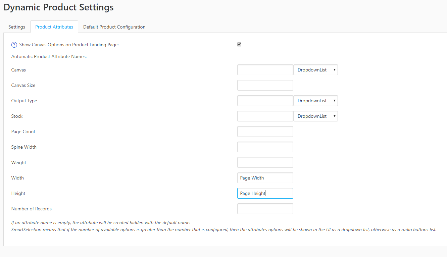Open the Output Type DropdownList selector

[x=315, y=101]
